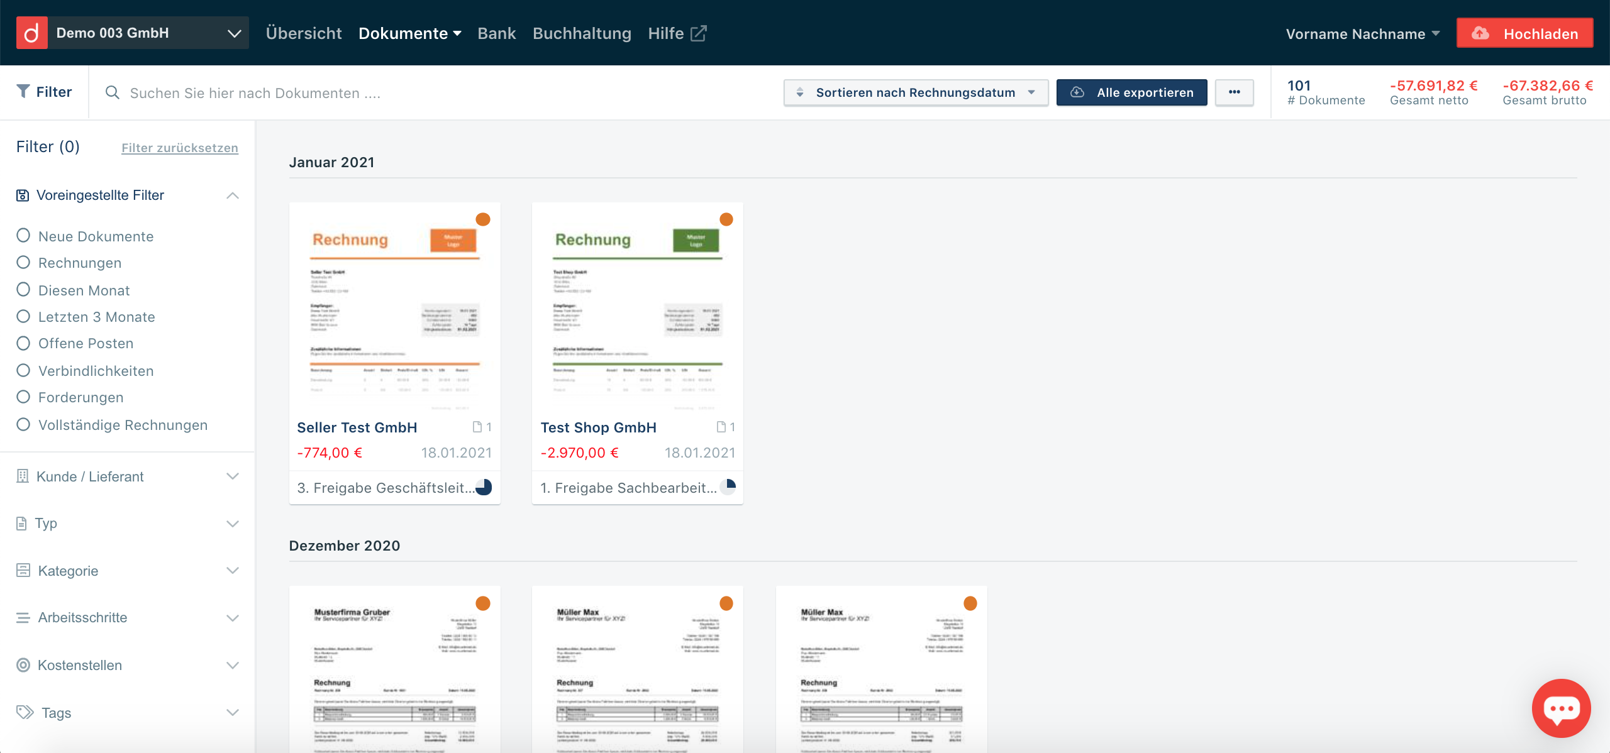This screenshot has width=1610, height=753.
Task: Click the funnel Filter icon in toolbar
Action: 23,92
